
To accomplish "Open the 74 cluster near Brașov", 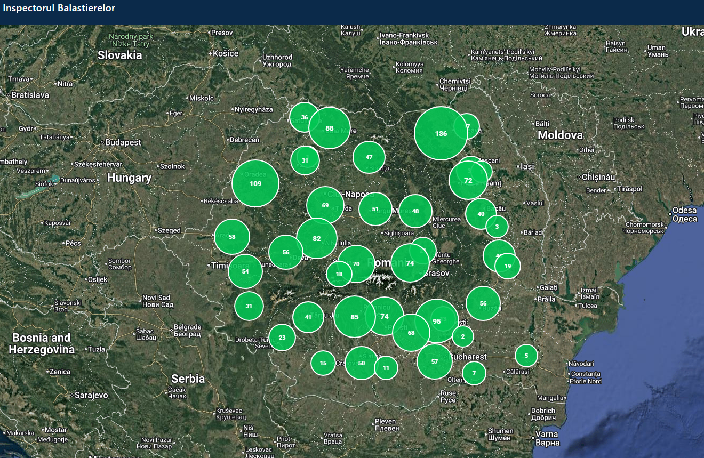I will tap(410, 263).
